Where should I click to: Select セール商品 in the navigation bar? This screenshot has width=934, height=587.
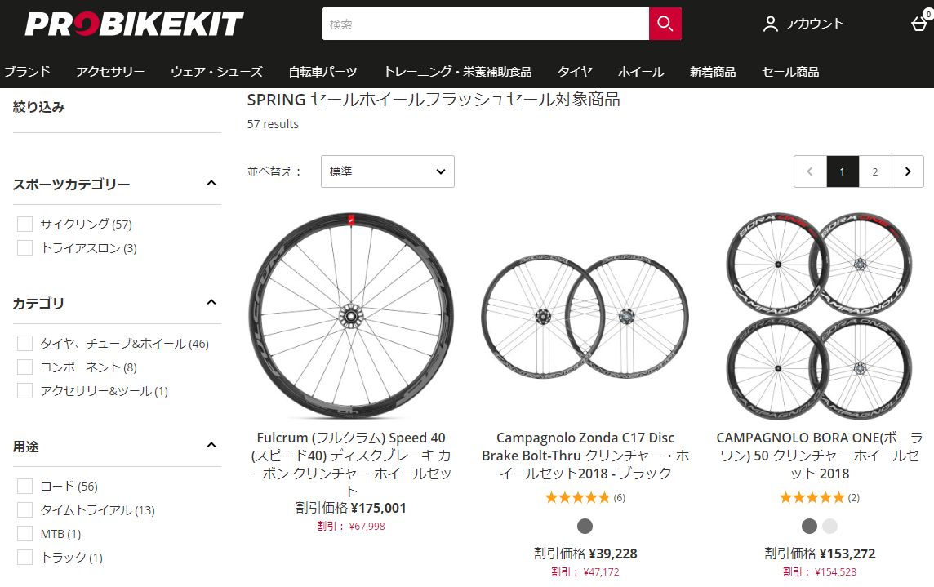[x=789, y=72]
